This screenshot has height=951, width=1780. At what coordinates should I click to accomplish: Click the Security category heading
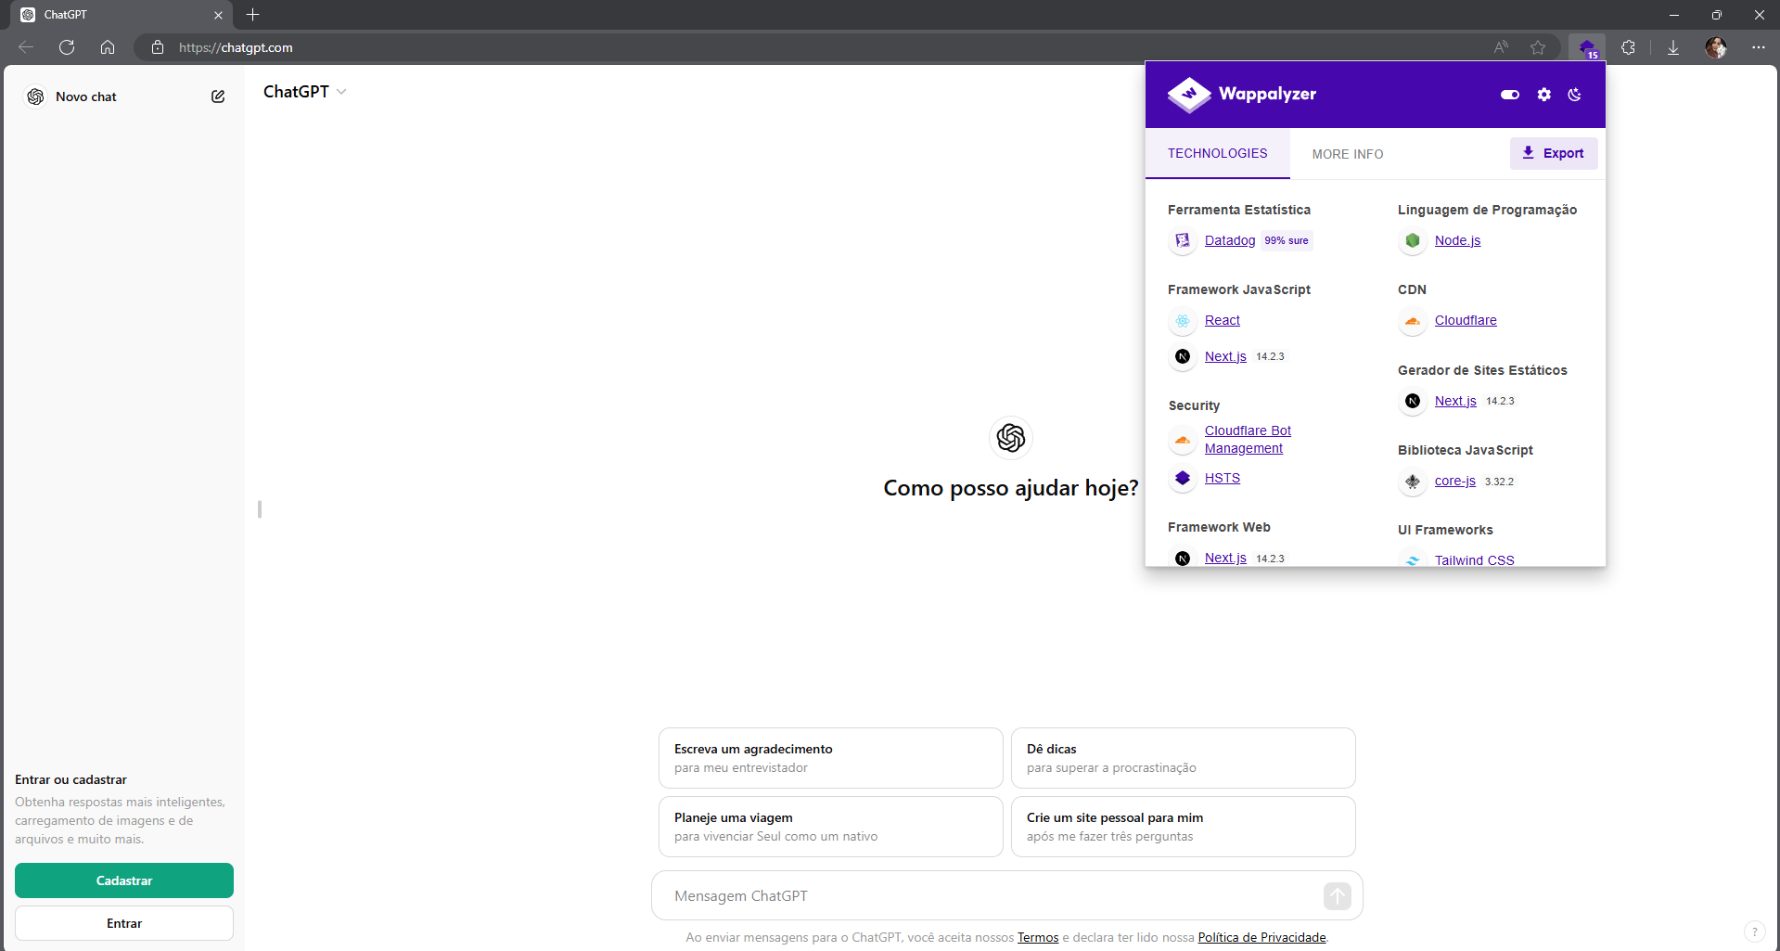pyautogui.click(x=1194, y=406)
